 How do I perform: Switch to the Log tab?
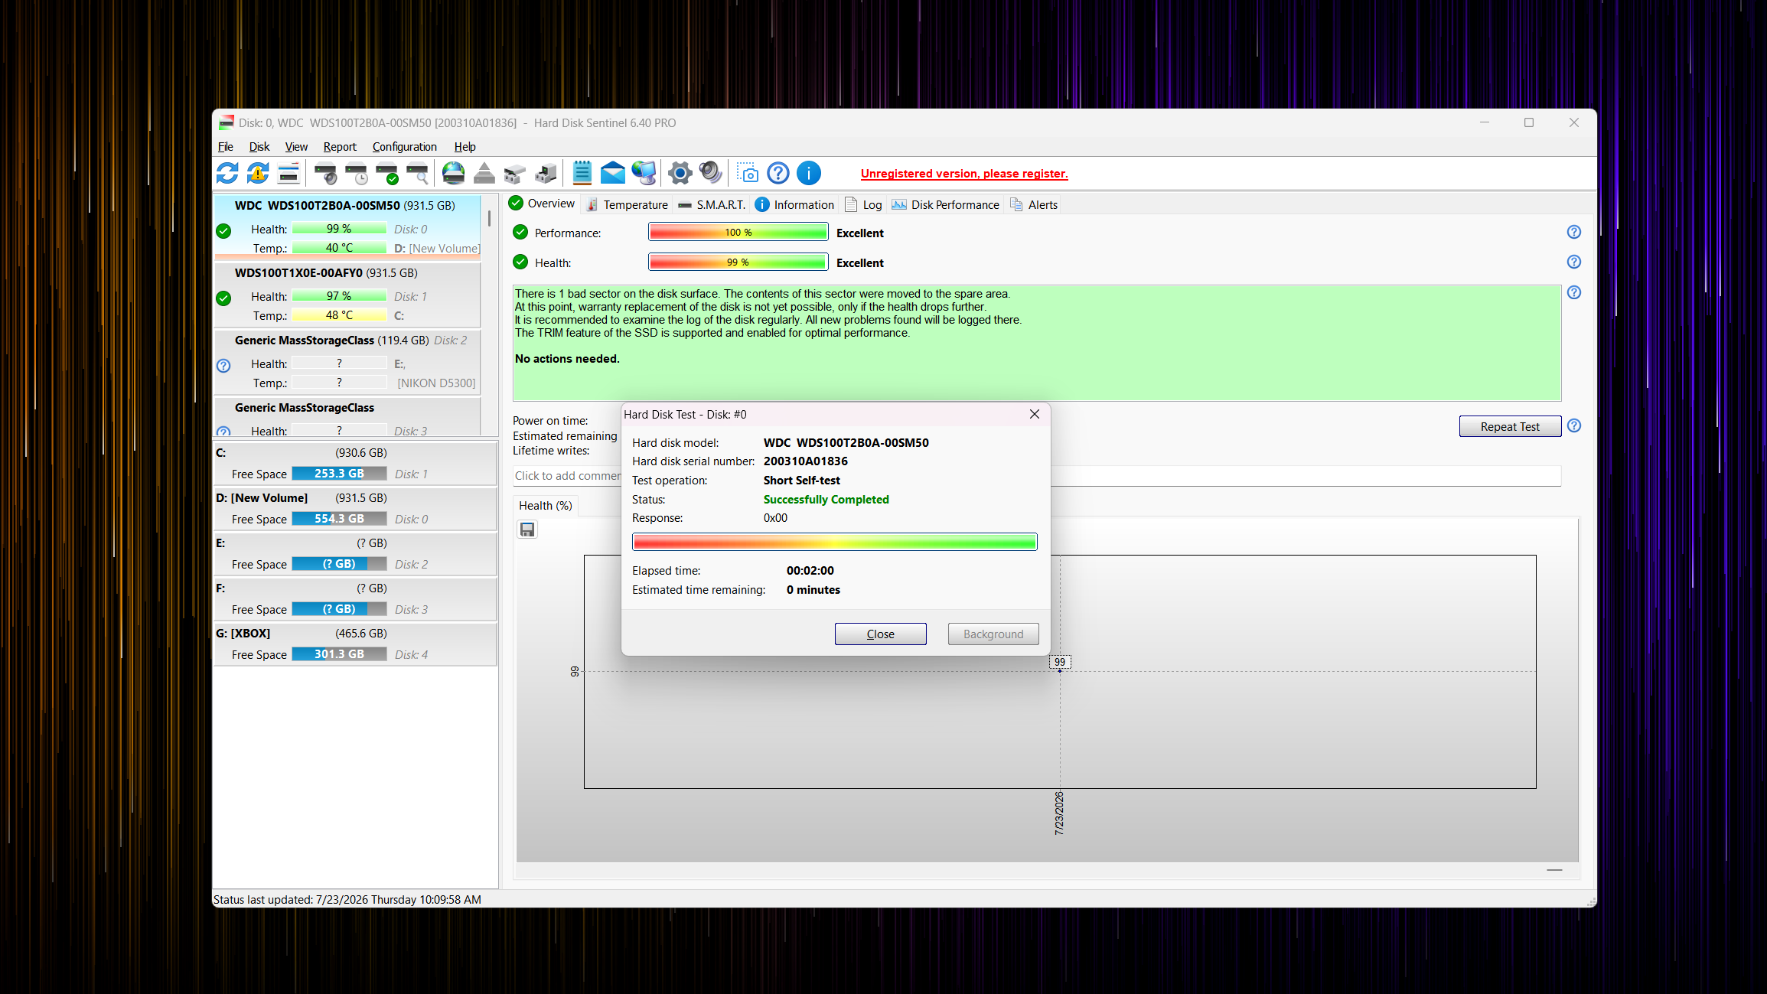pos(863,205)
